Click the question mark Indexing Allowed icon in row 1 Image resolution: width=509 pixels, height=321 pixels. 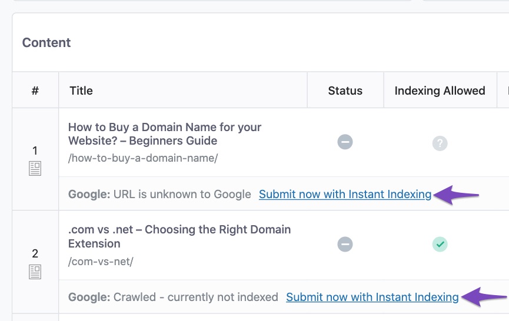tap(440, 143)
